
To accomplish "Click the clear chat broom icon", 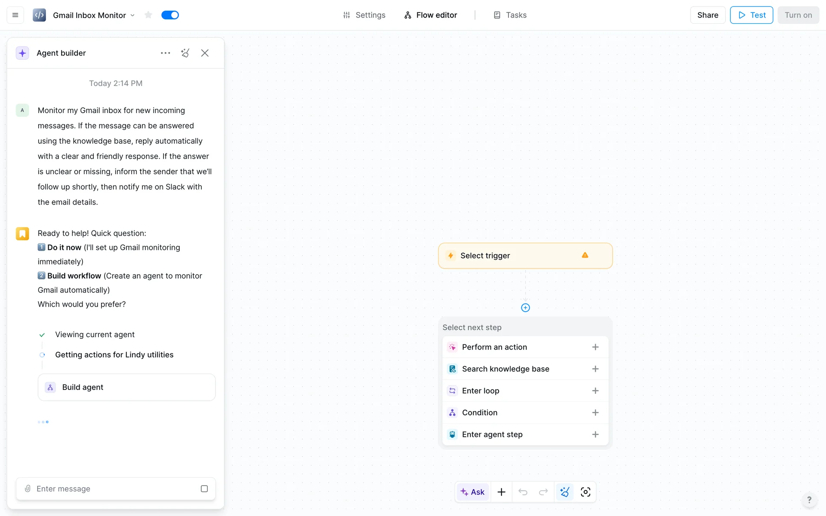I will click(185, 53).
